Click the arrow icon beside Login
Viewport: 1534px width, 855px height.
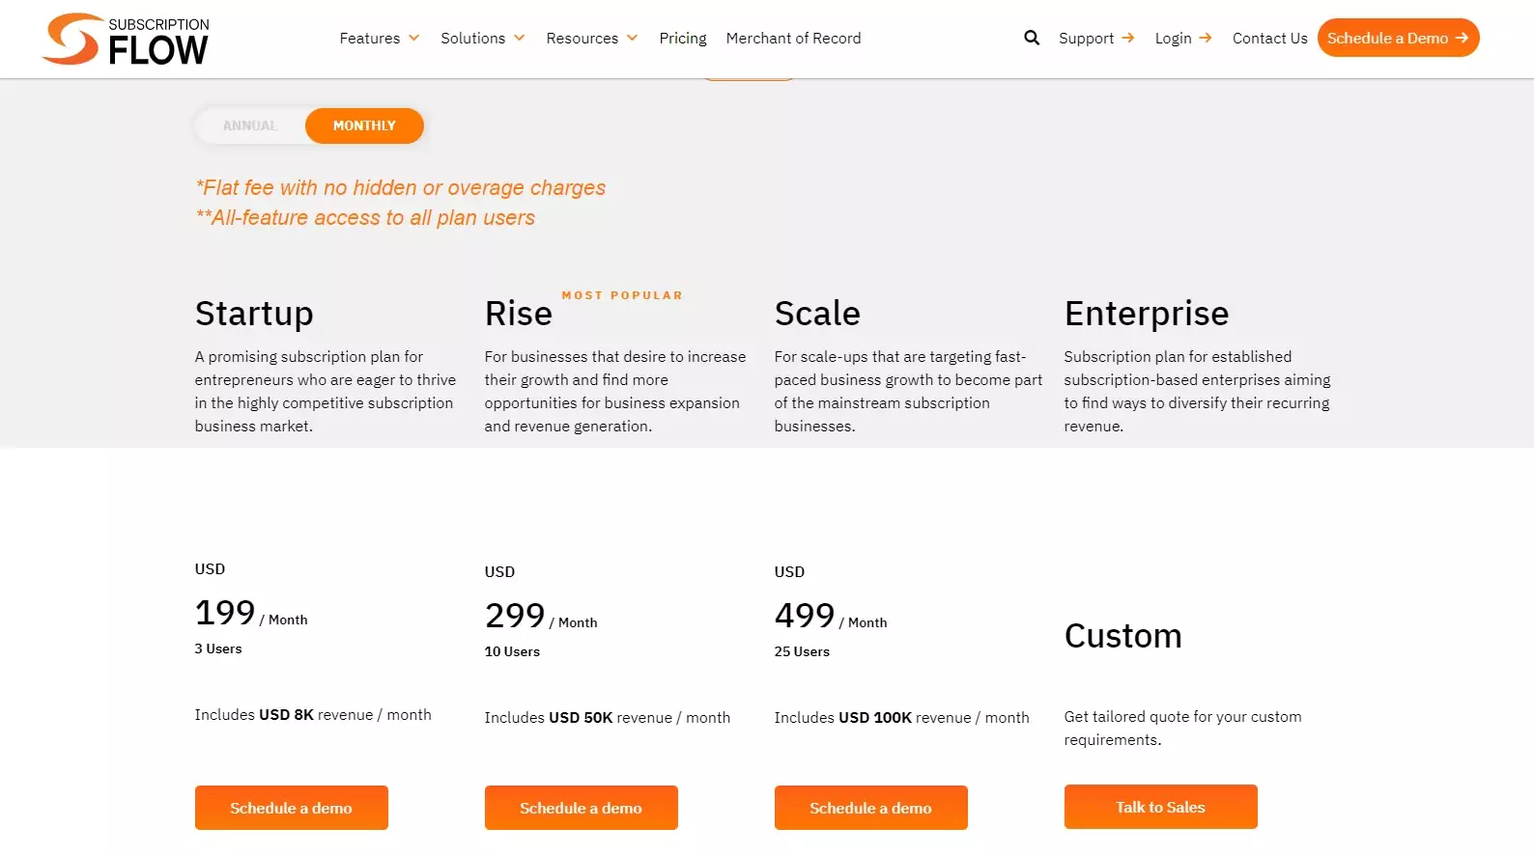tap(1205, 38)
